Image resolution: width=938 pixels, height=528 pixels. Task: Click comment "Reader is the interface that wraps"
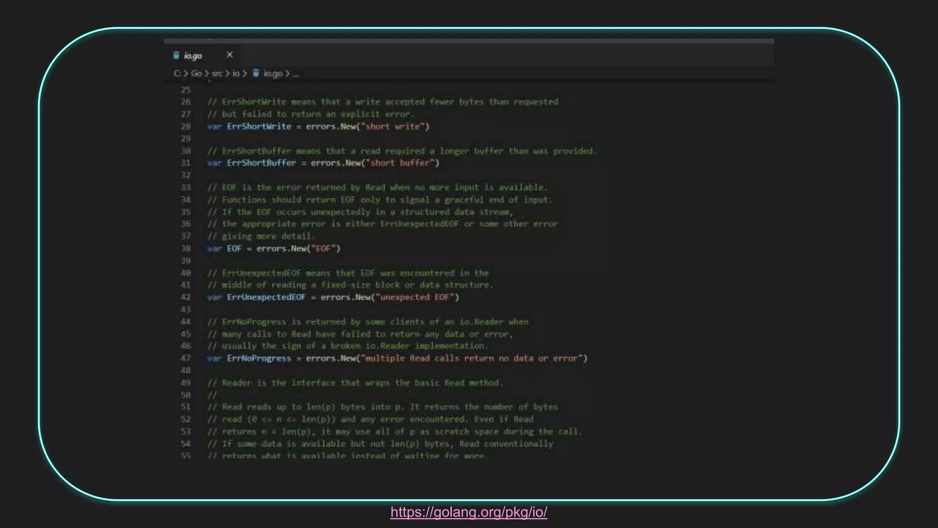(355, 383)
